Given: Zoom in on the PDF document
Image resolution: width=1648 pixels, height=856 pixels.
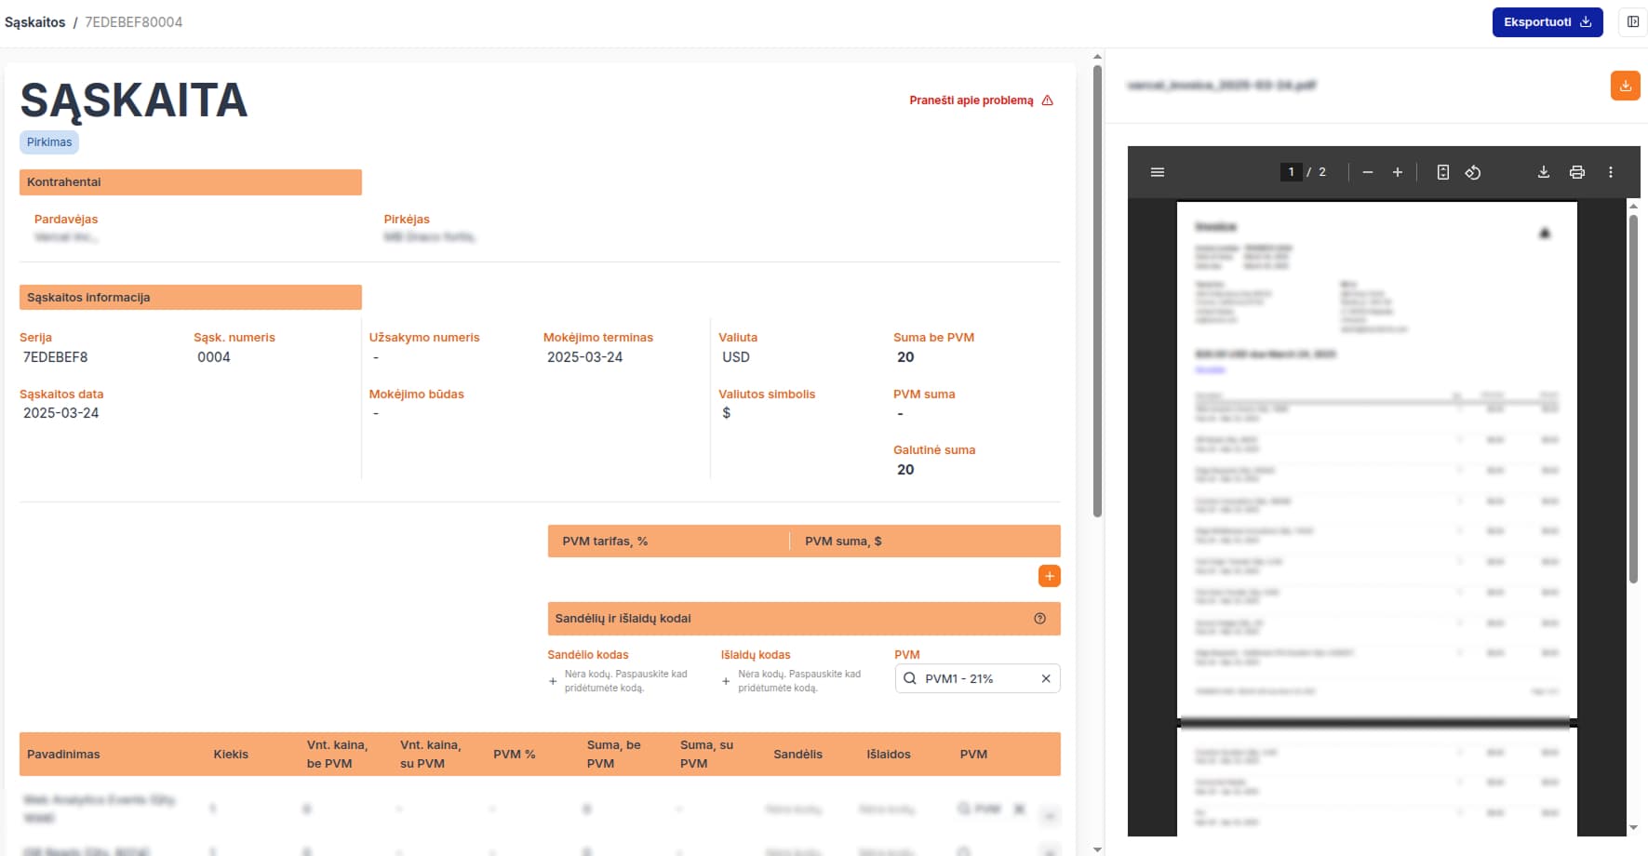Looking at the screenshot, I should 1397,172.
